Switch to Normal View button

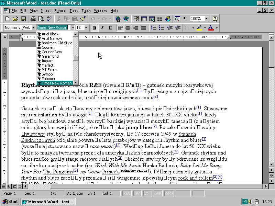pos(3,186)
